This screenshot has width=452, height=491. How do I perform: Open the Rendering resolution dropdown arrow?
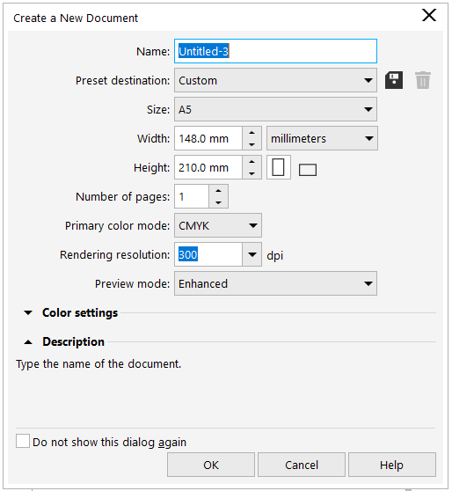point(252,254)
